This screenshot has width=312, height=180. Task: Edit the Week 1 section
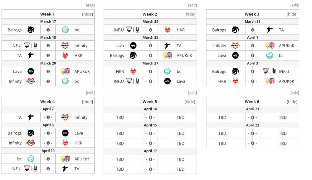[90, 5]
